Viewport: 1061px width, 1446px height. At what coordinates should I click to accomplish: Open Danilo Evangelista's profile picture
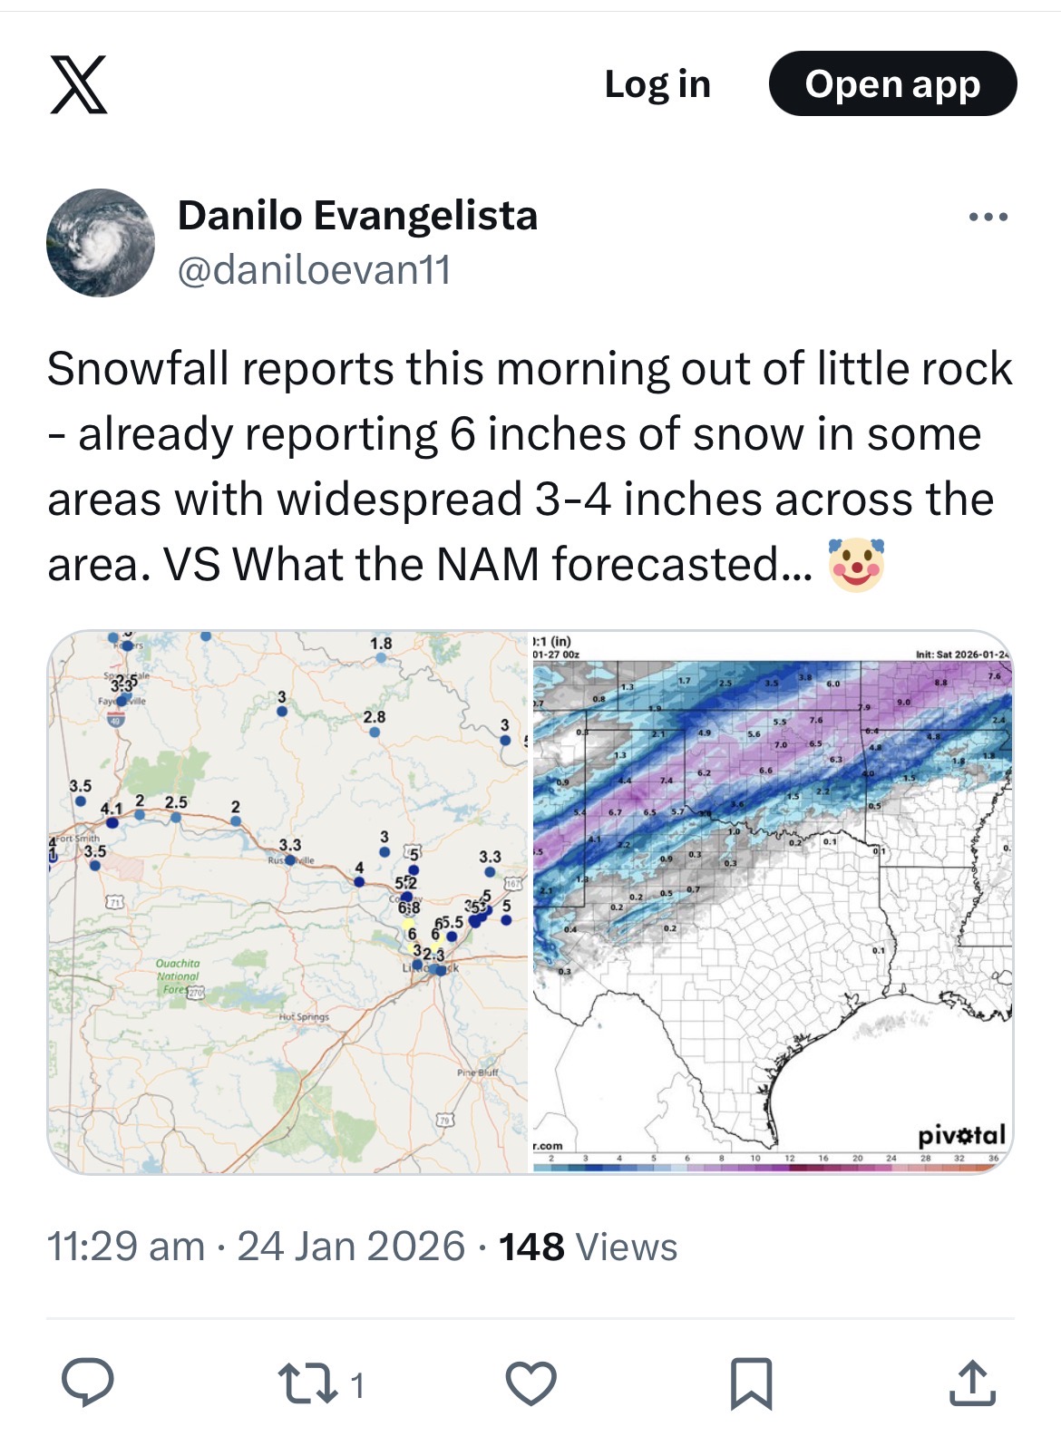click(101, 242)
